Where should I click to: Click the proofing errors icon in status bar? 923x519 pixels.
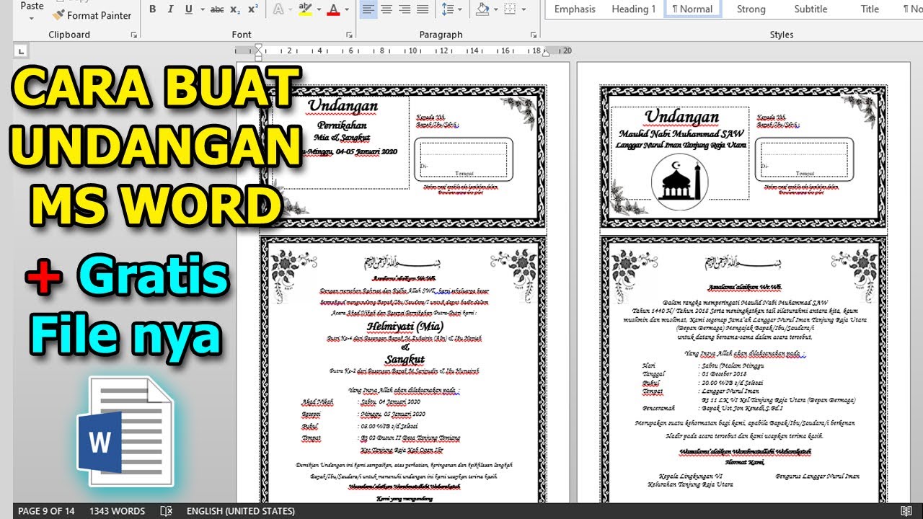(x=166, y=511)
